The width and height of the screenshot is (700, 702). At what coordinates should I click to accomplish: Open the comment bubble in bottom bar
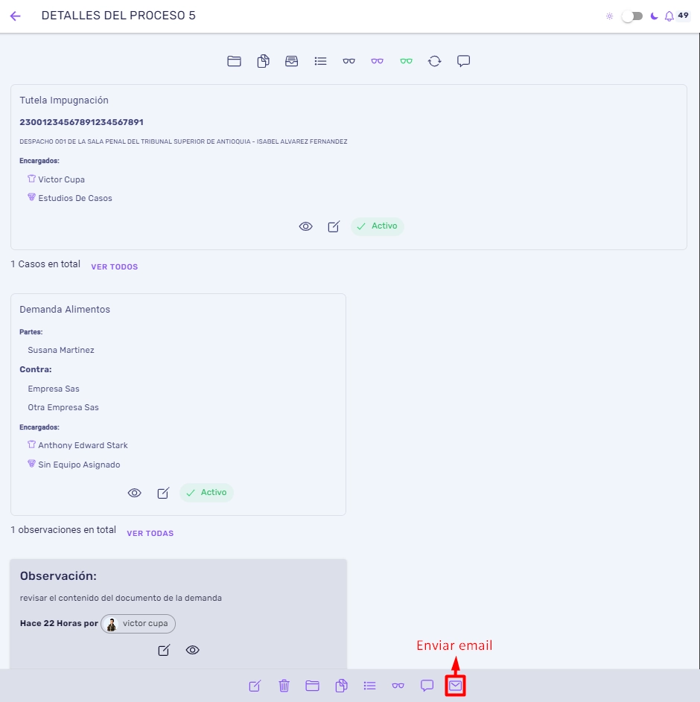pos(427,686)
